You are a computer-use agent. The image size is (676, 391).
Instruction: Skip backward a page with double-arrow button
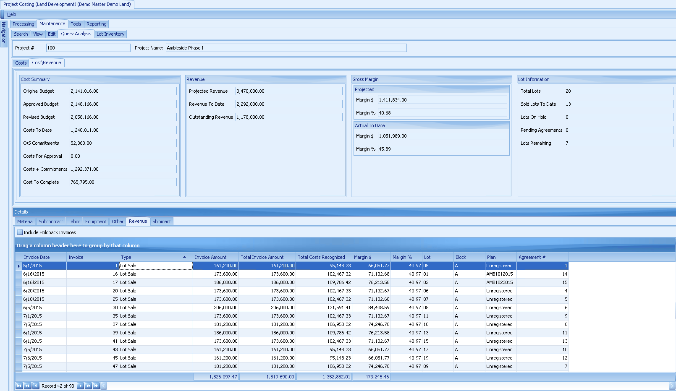point(28,386)
